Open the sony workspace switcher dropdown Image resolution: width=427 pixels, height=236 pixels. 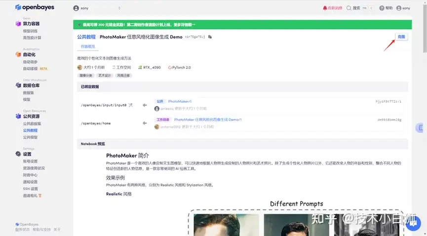point(97,8)
